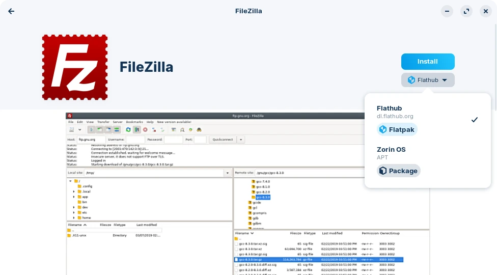This screenshot has width=497, height=275.
Task: Choose the Zorin OS APT source
Action: (427, 161)
